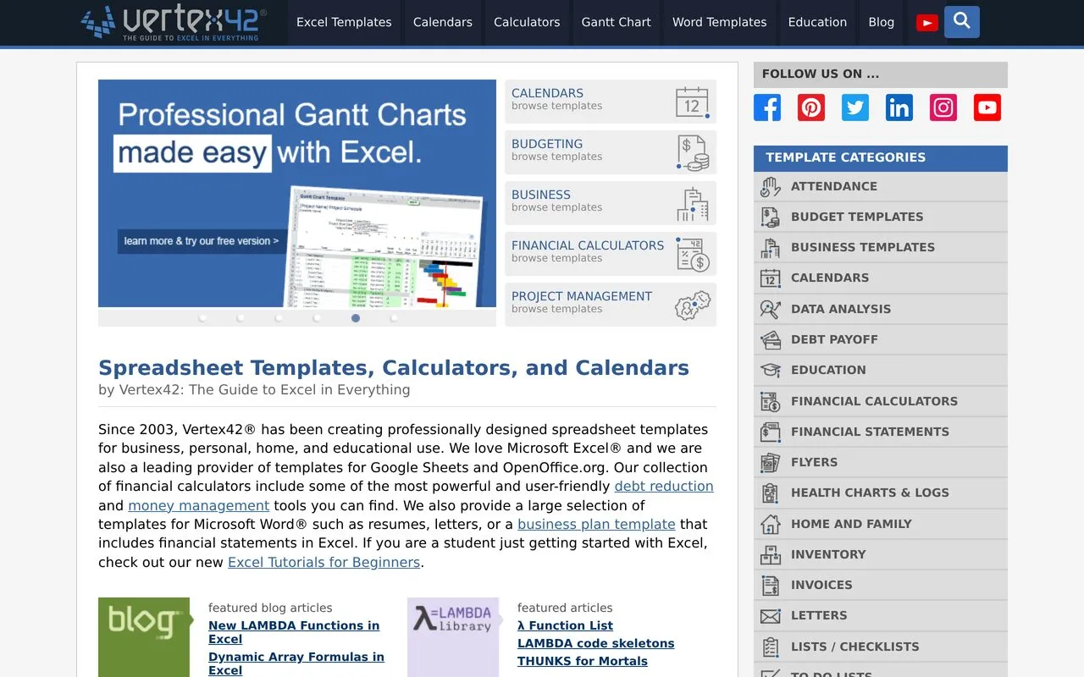1084x677 pixels.
Task: Visit the YouTube follow icon in sidebar
Action: [987, 107]
